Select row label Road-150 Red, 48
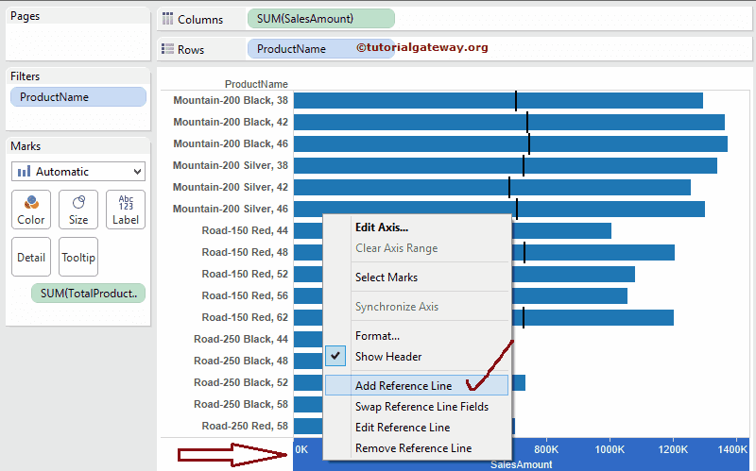 coord(245,252)
